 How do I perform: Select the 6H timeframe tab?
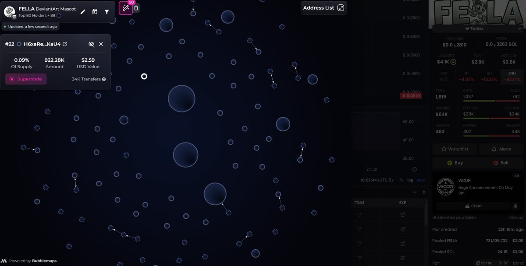pos(489,77)
